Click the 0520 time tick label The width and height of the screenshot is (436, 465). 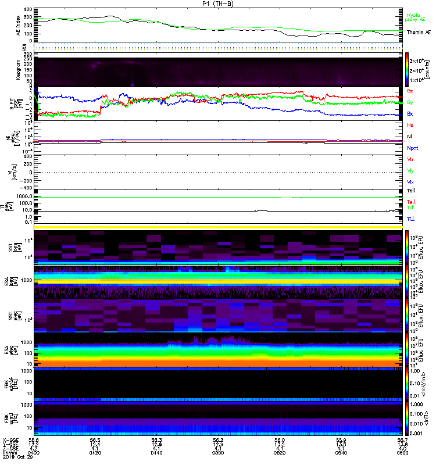[280, 453]
